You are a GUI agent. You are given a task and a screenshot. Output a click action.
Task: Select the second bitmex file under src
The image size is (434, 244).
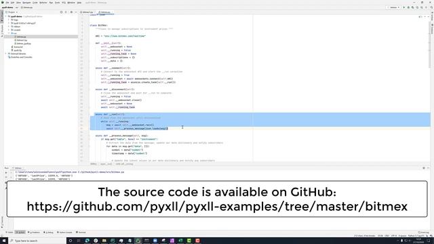[21, 40]
